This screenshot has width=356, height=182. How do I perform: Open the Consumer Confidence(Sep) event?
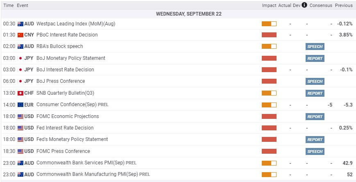[73, 105]
